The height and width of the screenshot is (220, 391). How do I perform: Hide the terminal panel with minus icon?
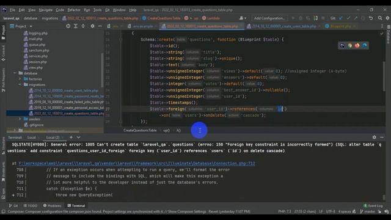coord(382,137)
